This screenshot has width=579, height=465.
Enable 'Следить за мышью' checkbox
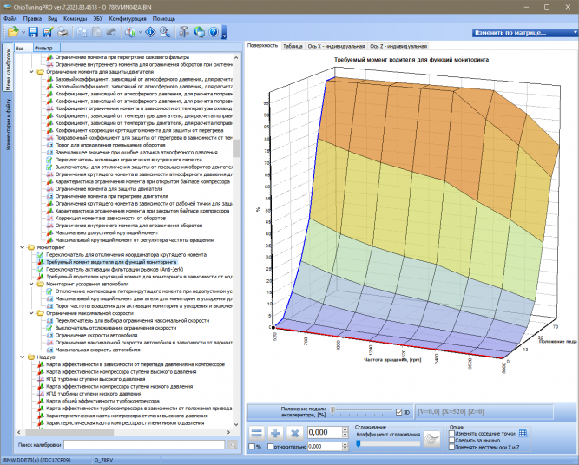[x=451, y=440]
